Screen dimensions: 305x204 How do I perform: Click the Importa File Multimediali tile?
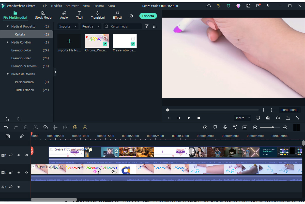tap(69, 41)
